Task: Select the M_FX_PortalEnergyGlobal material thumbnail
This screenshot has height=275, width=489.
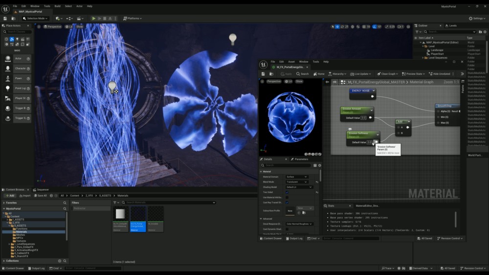Action: 138,219
